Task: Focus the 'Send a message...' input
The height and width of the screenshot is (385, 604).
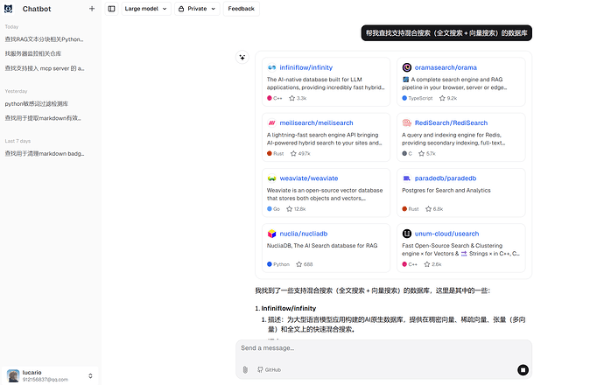Action: coord(383,348)
